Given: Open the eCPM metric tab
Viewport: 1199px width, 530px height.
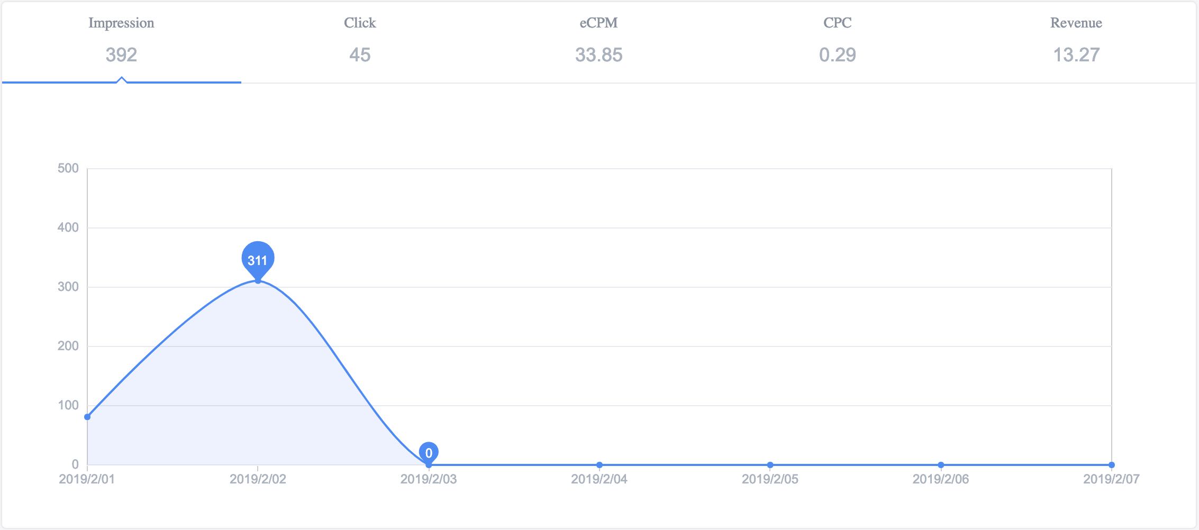Looking at the screenshot, I should point(598,41).
